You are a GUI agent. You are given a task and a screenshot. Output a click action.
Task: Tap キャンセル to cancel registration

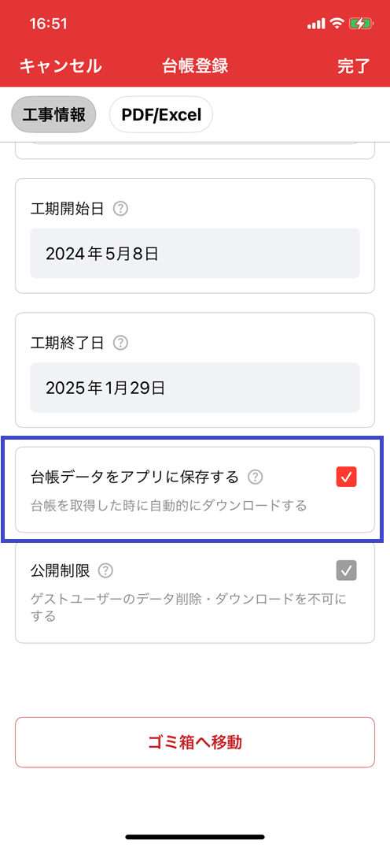[x=61, y=66]
